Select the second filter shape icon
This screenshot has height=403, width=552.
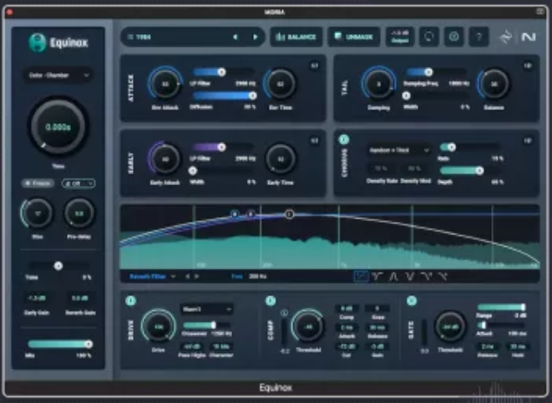[x=377, y=276]
